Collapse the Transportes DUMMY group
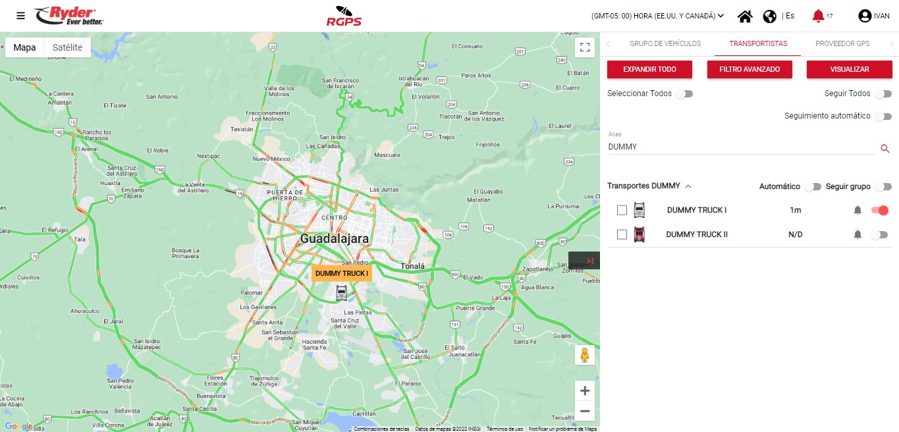899x432 pixels. coord(688,186)
